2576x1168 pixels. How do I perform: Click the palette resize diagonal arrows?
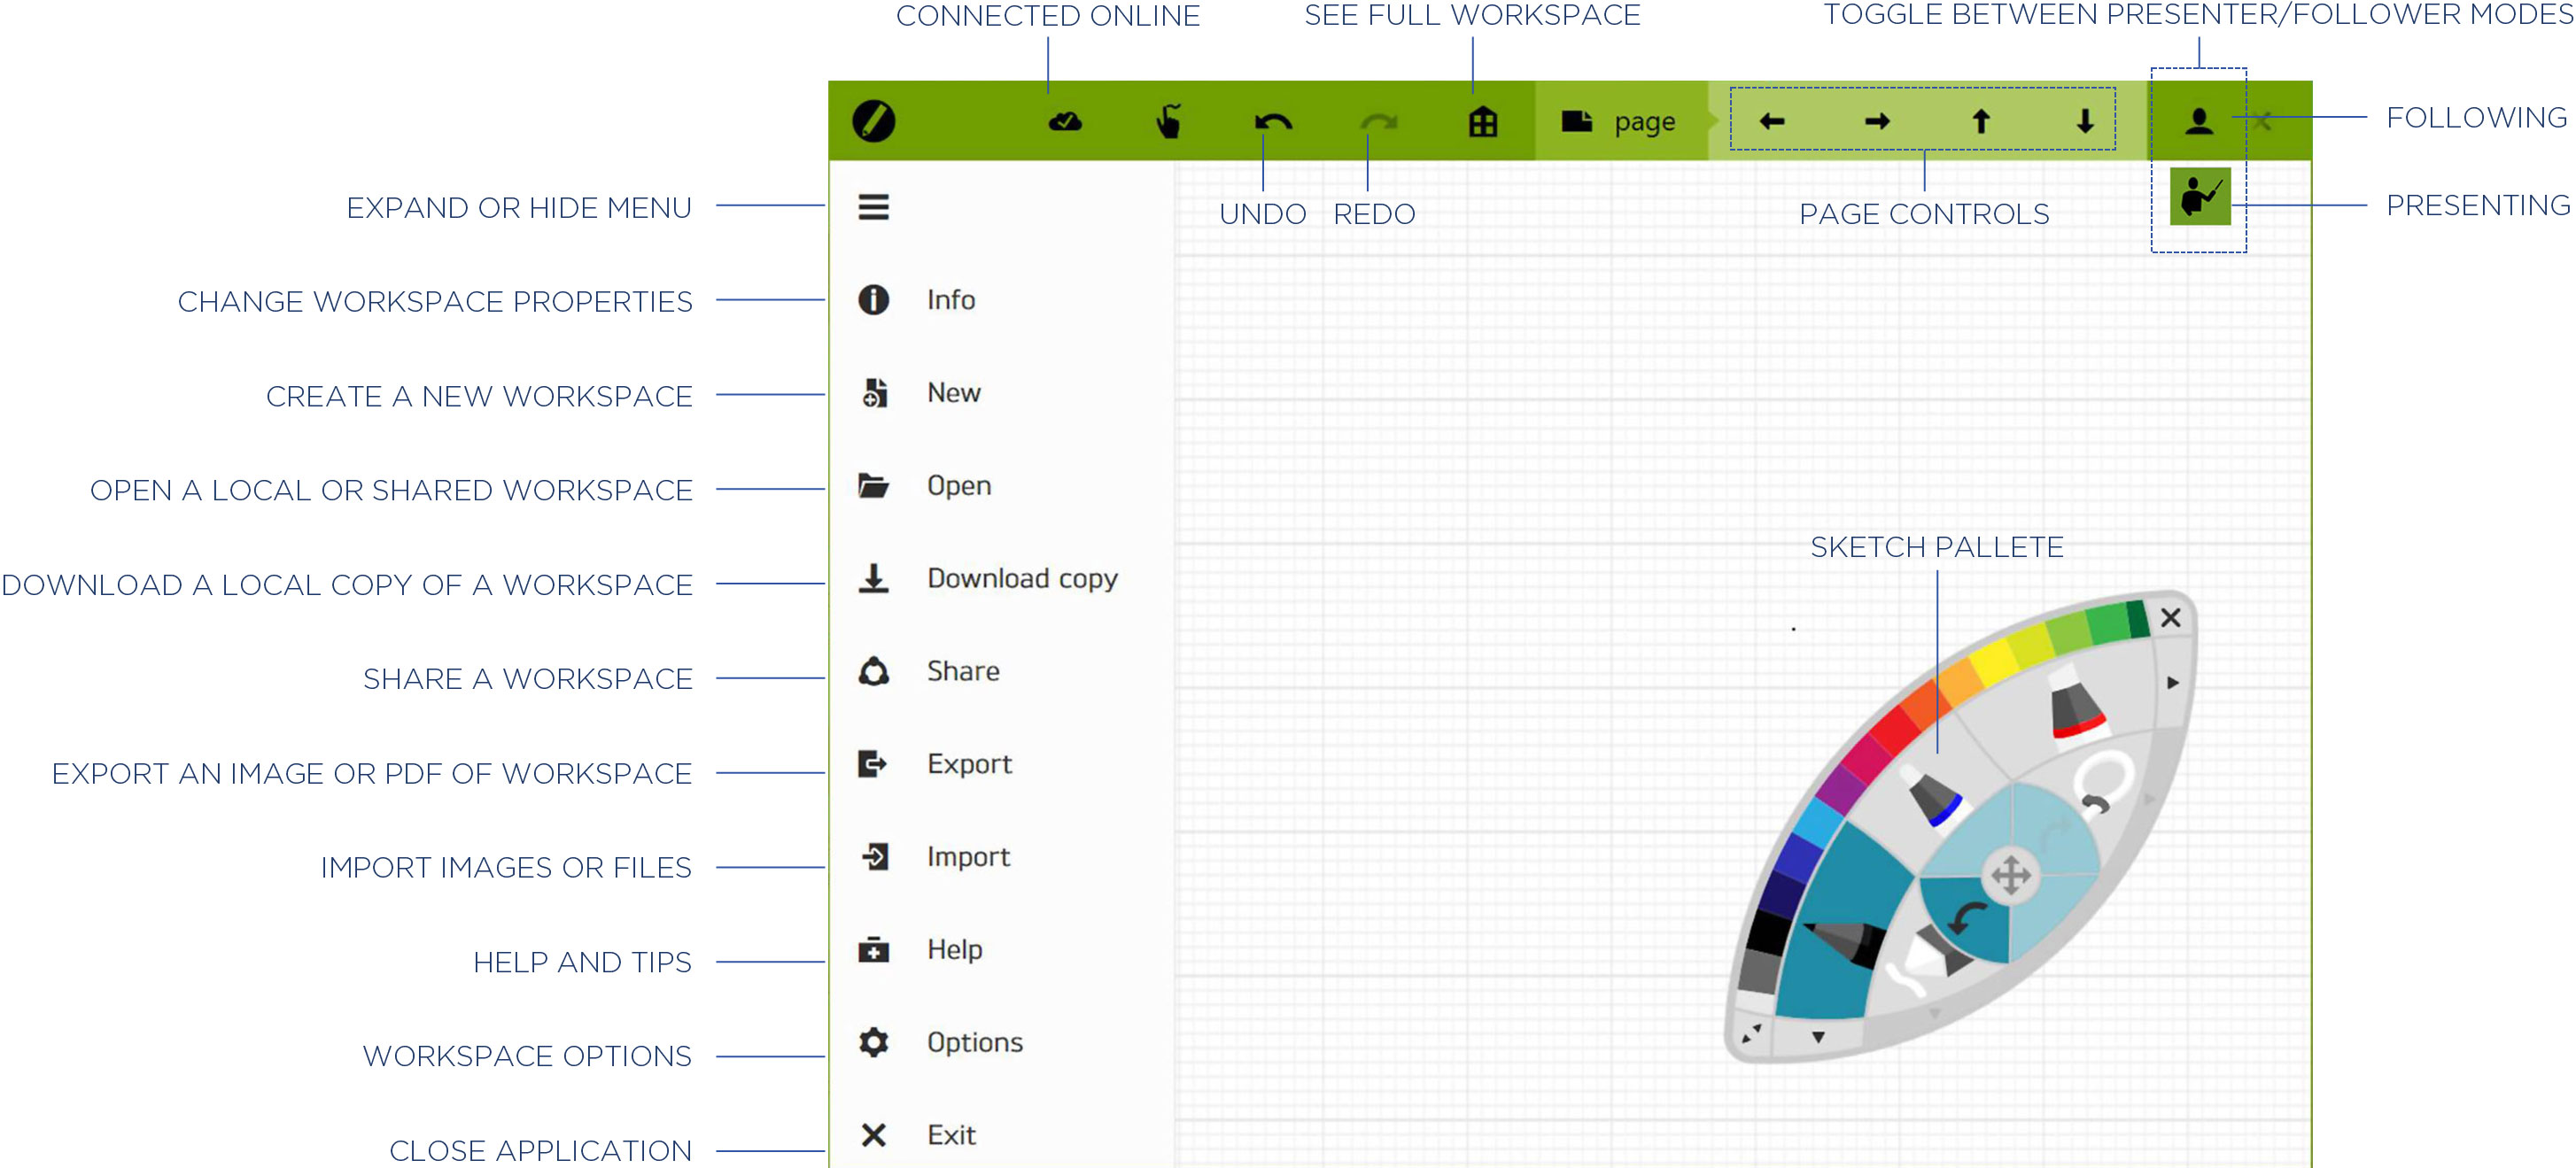(1751, 1033)
